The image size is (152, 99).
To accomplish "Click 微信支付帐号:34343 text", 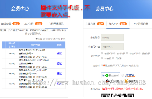I will pyautogui.click(x=28, y=74).
